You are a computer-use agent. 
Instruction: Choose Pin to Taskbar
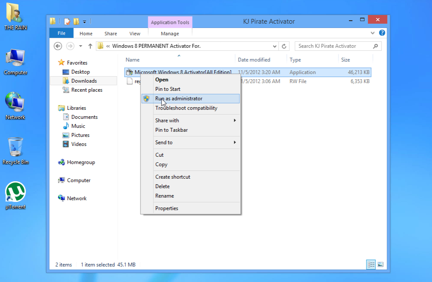[191, 130]
